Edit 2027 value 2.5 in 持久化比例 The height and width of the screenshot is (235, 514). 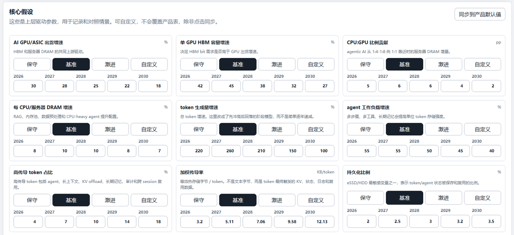coord(393,221)
